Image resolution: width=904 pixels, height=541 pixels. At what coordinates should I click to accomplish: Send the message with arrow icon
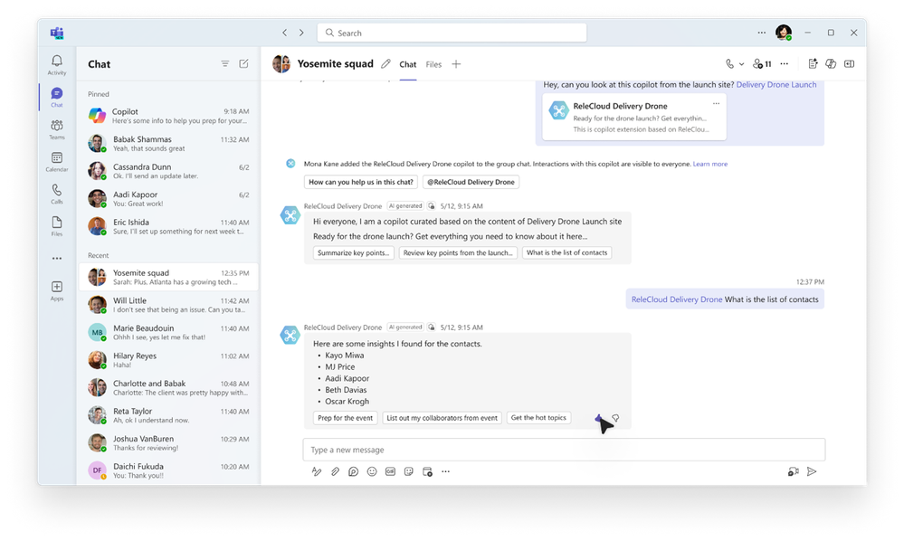click(812, 471)
